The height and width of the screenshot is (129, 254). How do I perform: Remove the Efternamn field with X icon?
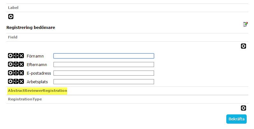21,64
